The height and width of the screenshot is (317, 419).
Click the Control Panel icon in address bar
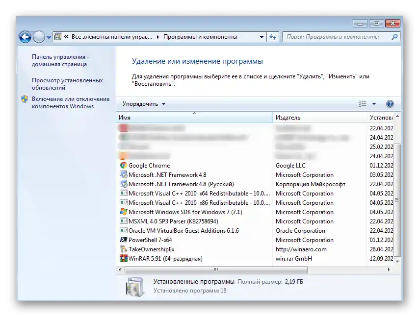tap(58, 37)
